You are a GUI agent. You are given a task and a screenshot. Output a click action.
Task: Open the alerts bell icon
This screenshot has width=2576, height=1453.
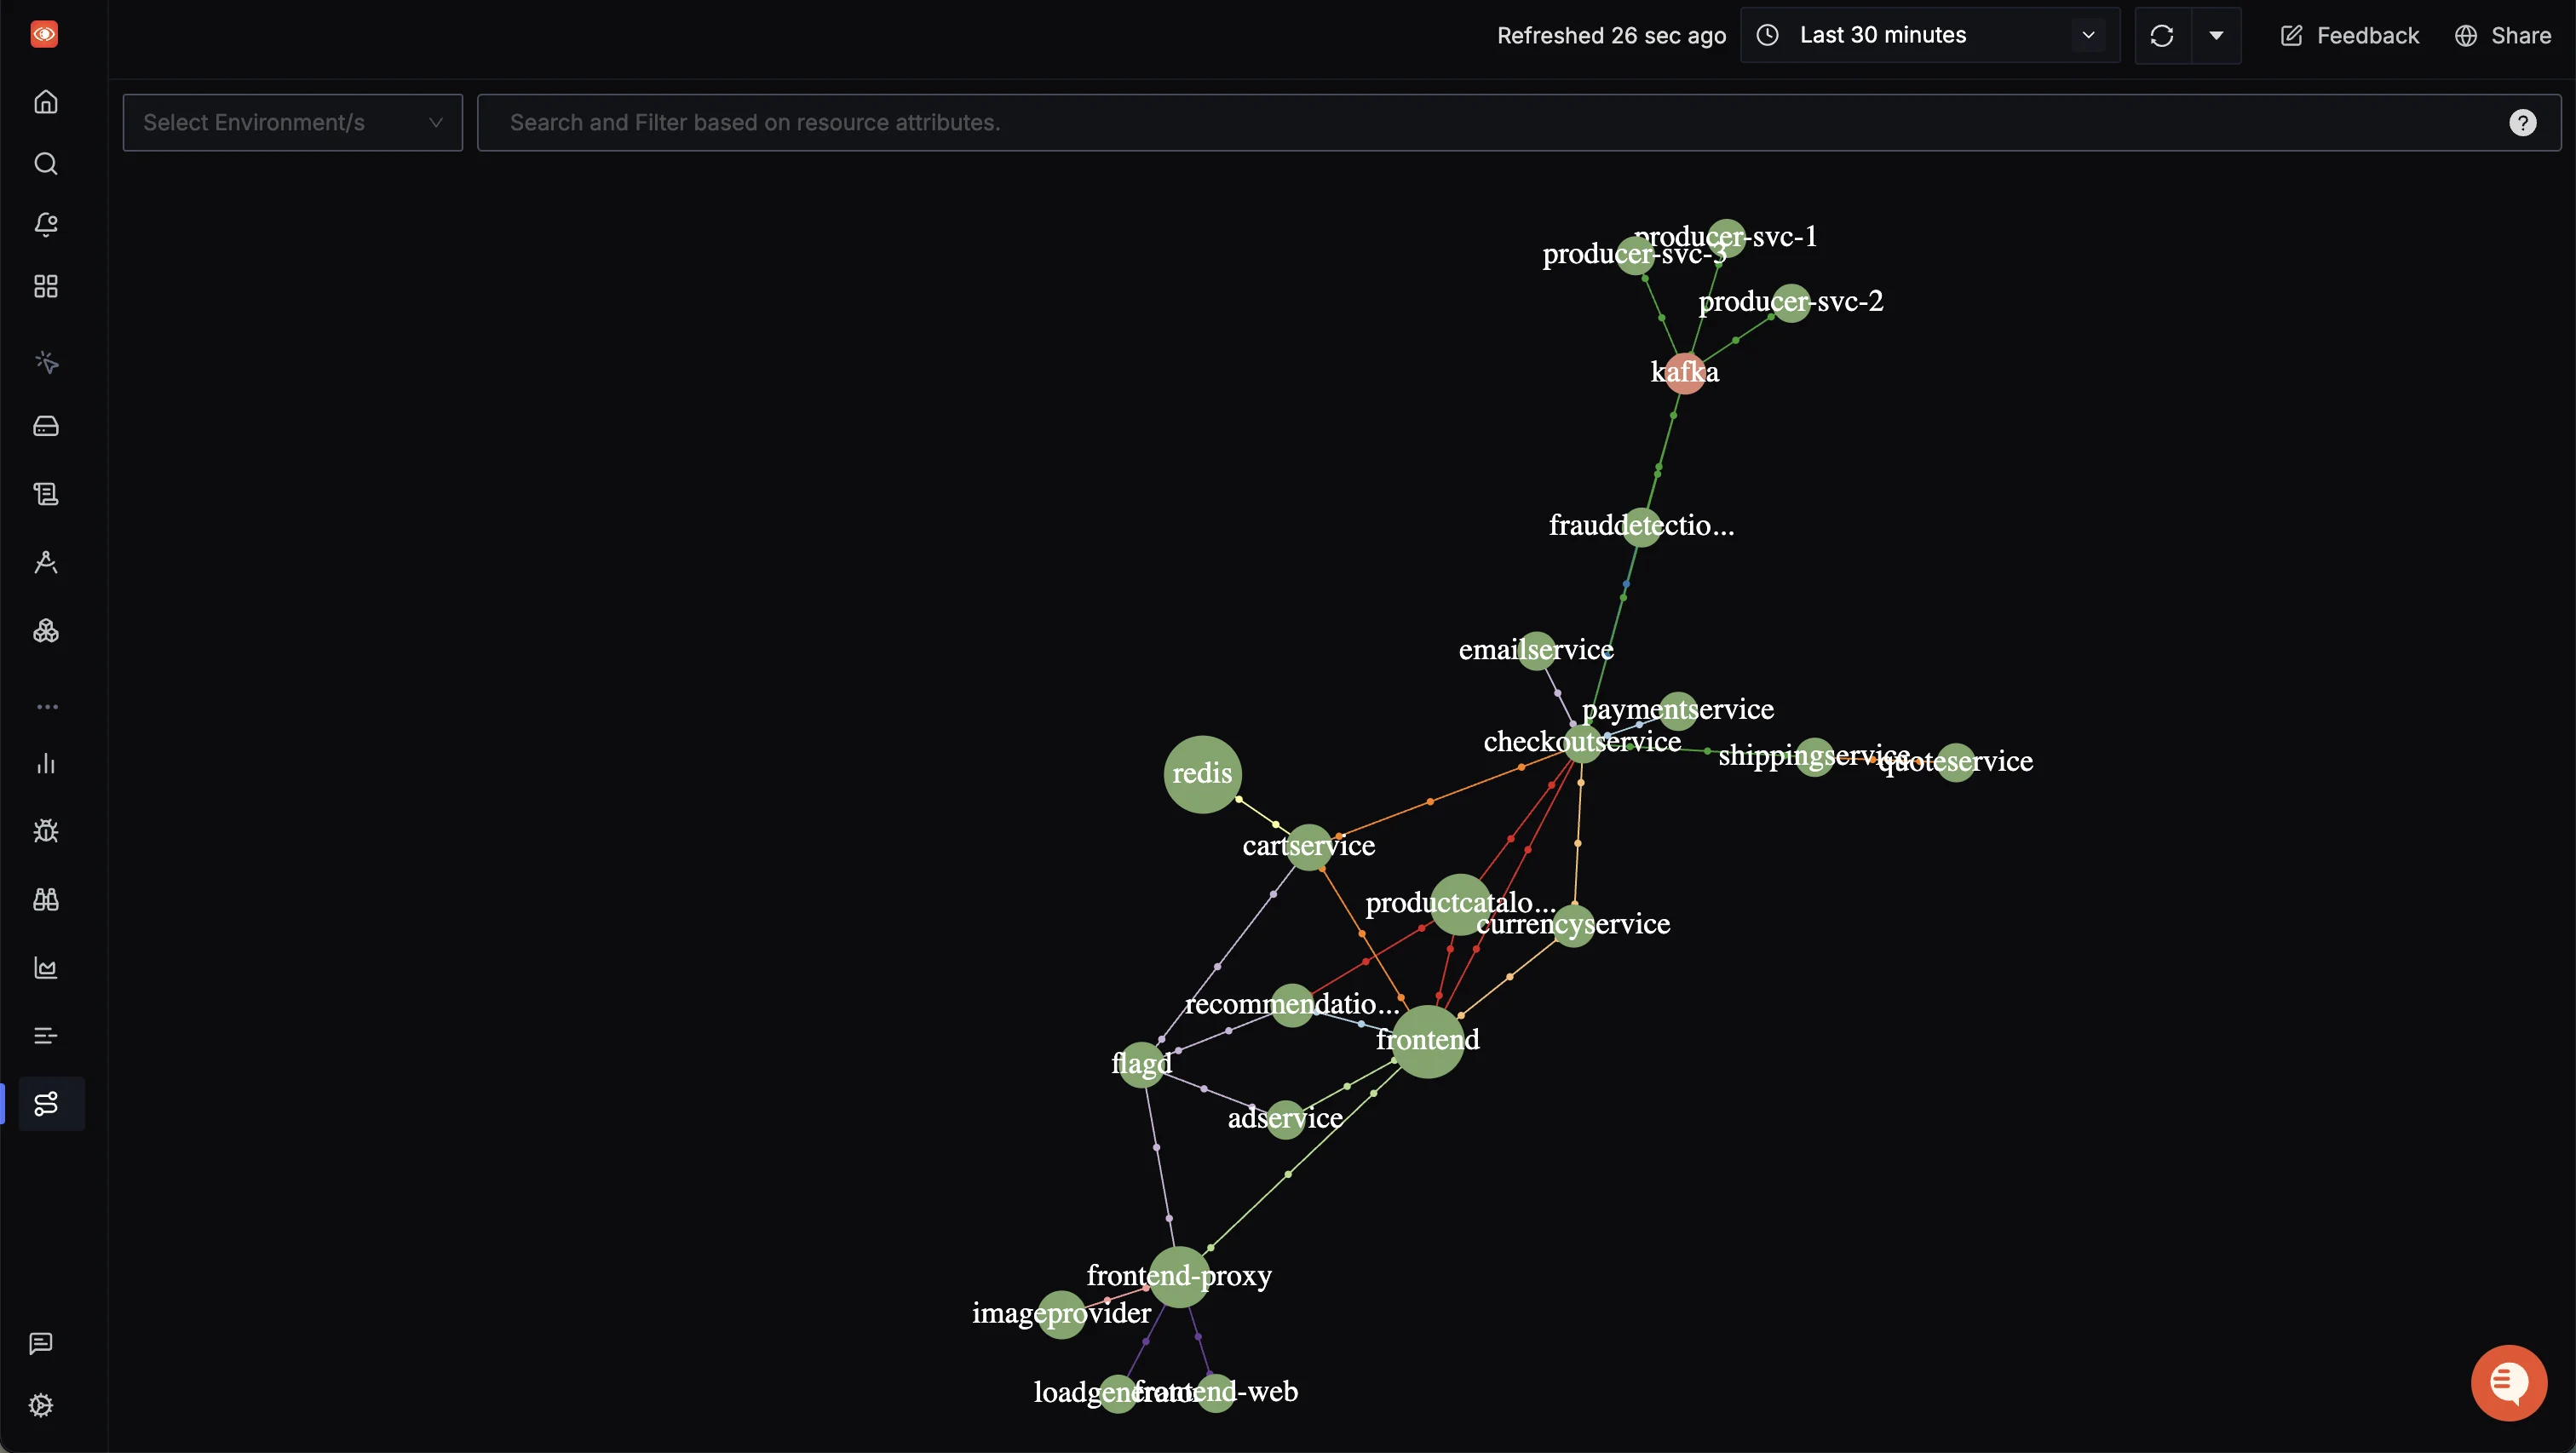tap(46, 224)
